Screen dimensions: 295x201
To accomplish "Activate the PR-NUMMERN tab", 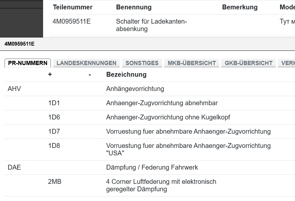I will [x=28, y=63].
